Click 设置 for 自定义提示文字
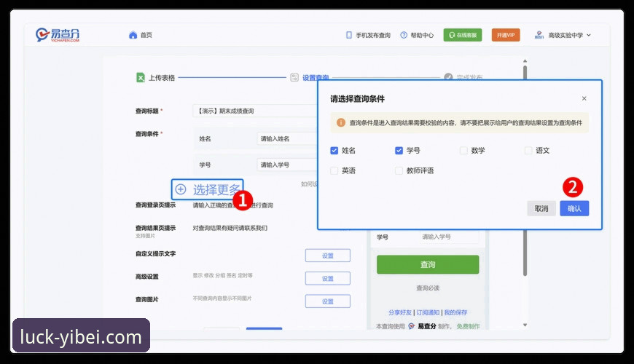 [x=327, y=256]
